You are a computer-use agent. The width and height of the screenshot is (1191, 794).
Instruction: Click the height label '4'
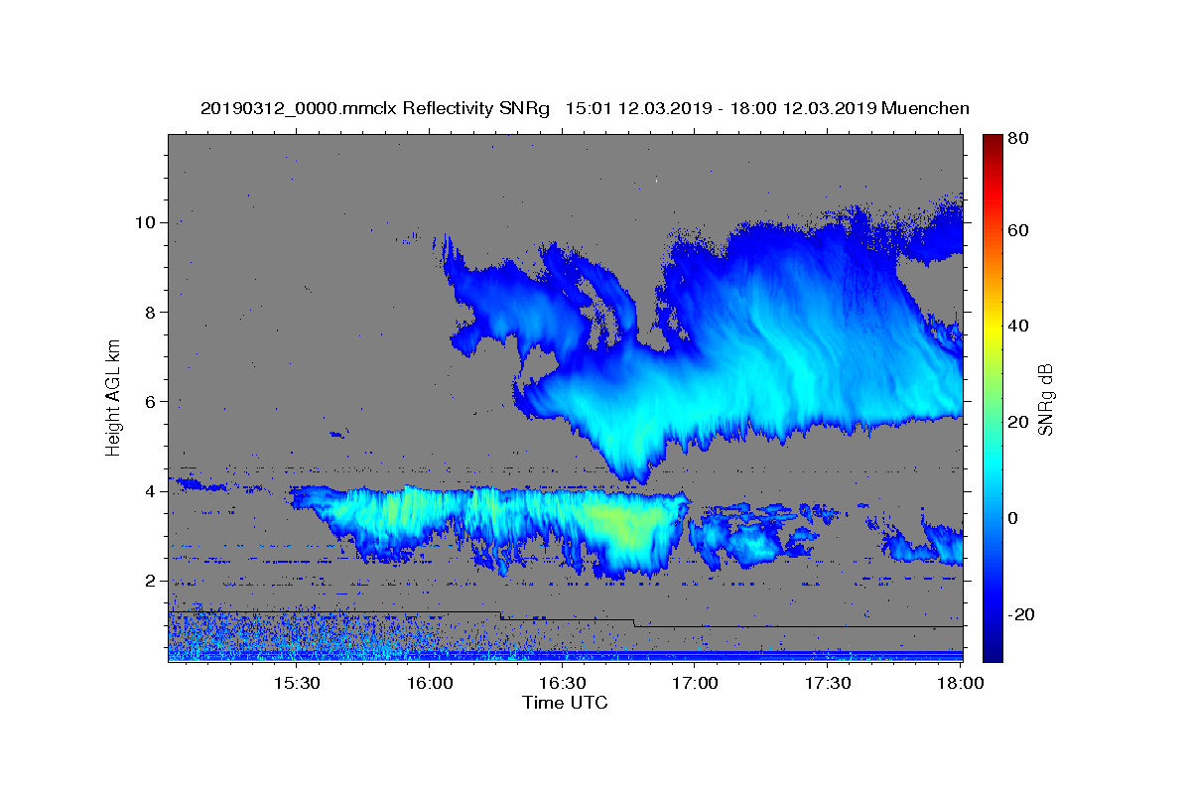point(152,491)
